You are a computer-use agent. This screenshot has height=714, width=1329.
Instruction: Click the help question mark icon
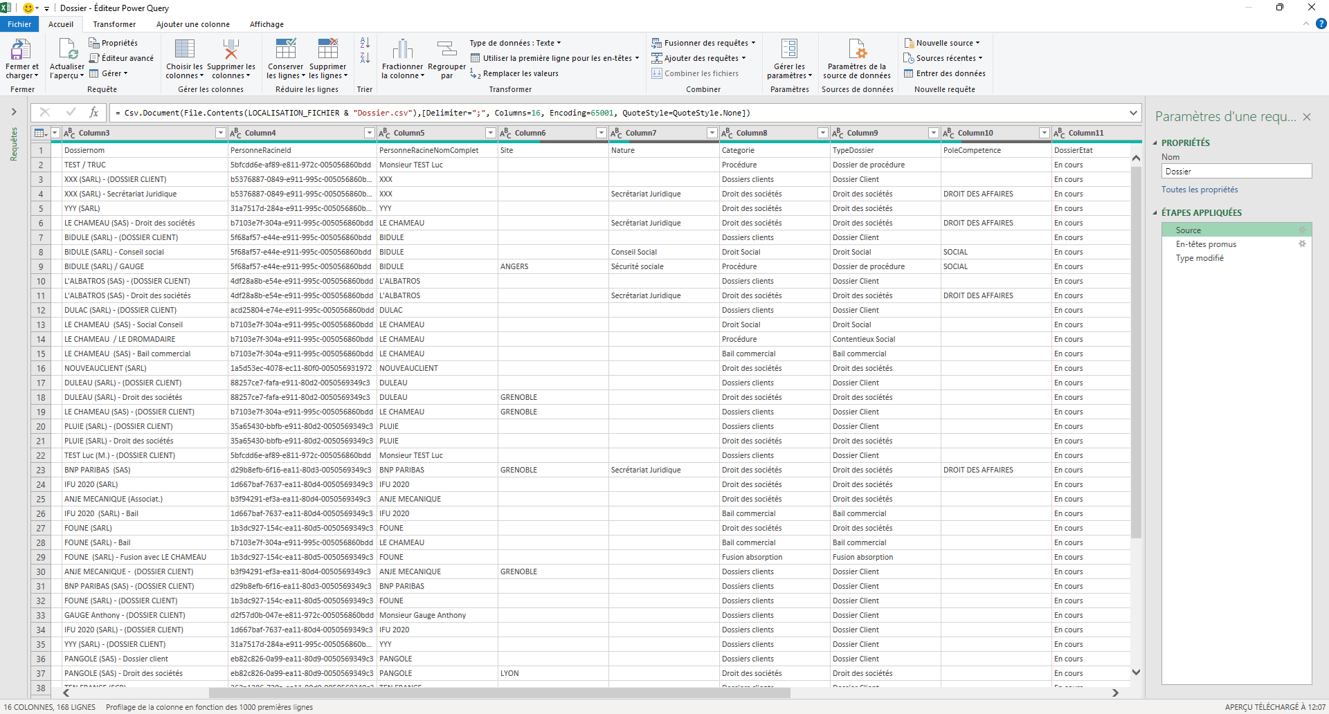(x=1321, y=24)
